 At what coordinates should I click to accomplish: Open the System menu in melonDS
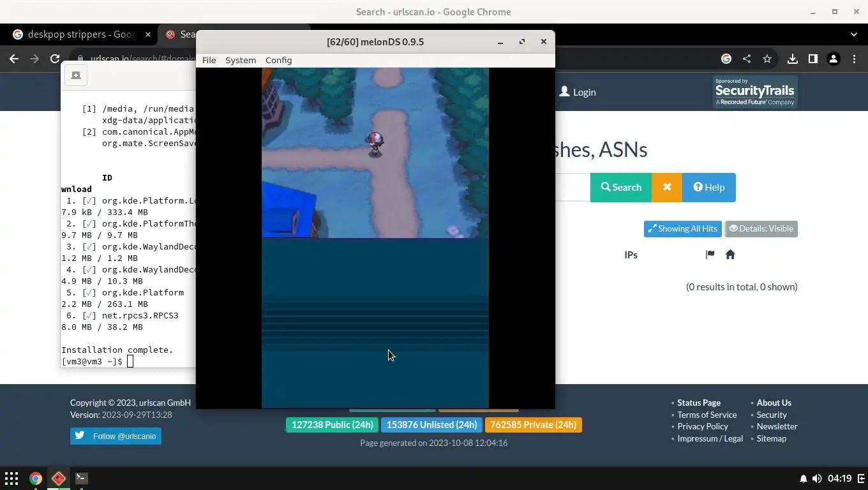[x=241, y=60]
